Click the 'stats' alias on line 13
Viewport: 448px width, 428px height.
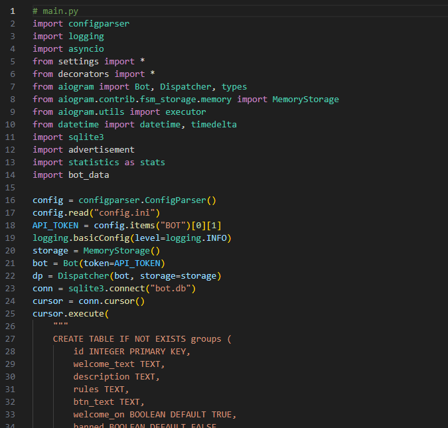coord(152,163)
